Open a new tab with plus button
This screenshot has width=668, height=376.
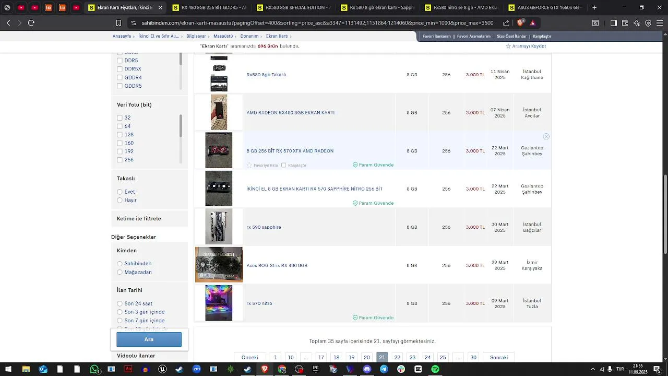(594, 8)
